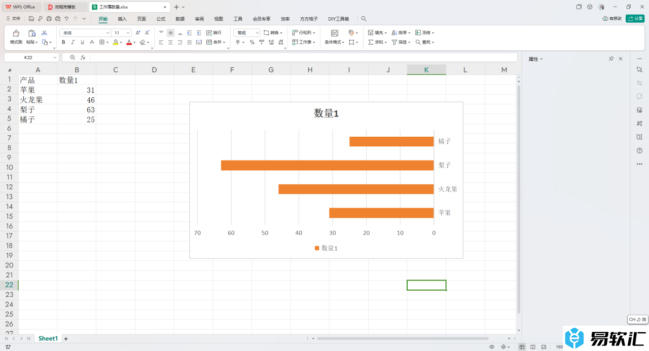Viewport: 649px width, 351px height.
Task: Click the Undo arrow icon
Action: 66,19
